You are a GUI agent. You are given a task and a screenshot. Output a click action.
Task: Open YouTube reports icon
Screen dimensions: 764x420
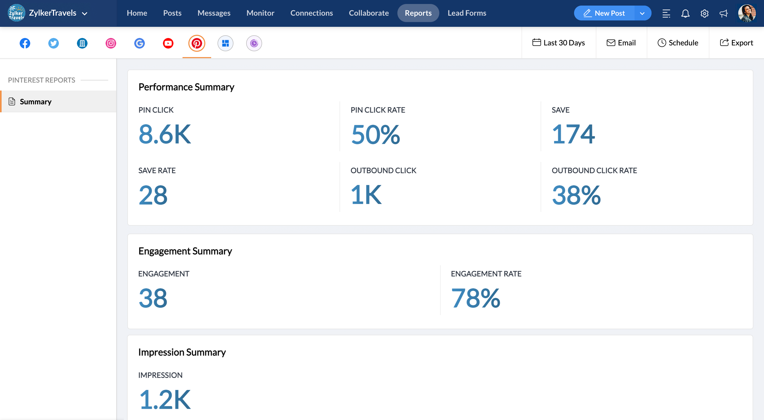168,43
